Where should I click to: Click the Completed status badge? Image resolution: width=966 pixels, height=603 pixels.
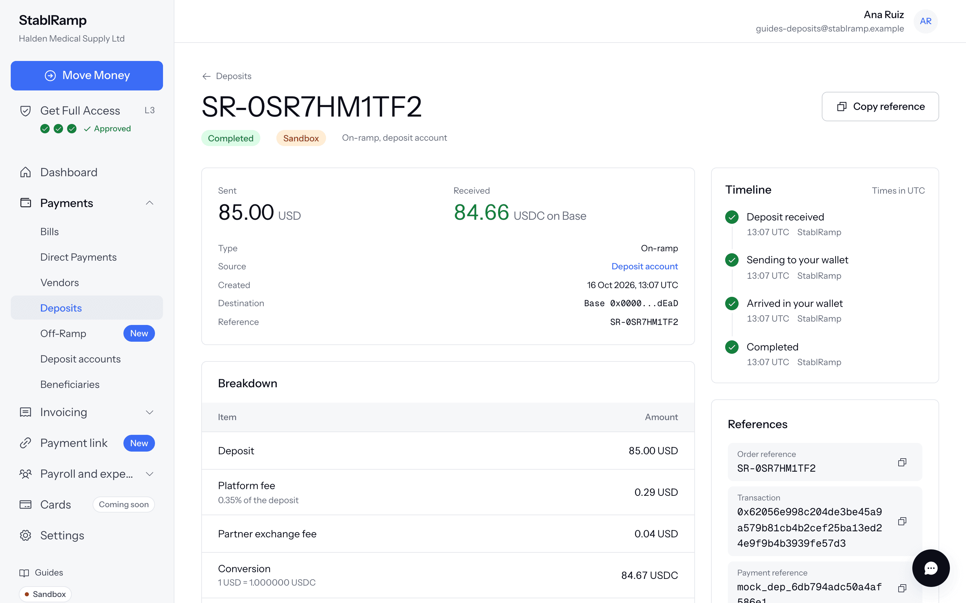[231, 138]
